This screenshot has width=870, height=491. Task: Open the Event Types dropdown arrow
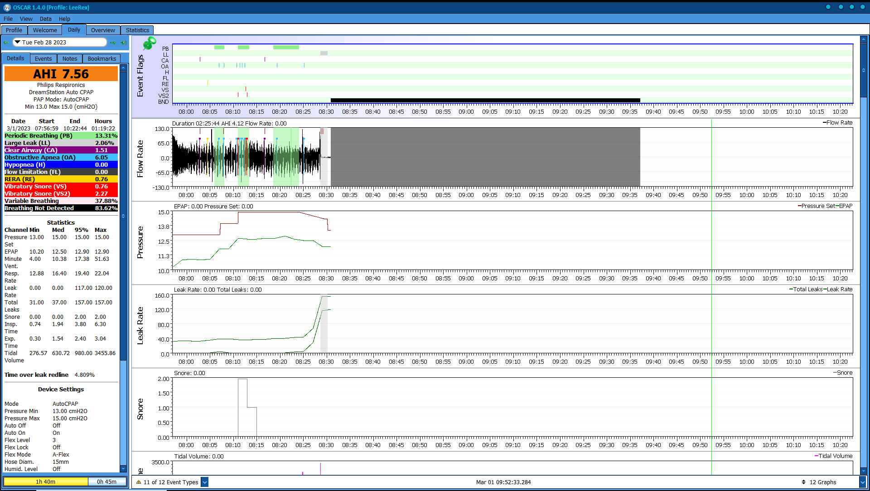click(205, 482)
